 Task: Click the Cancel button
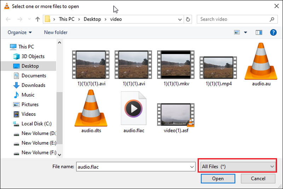(258, 178)
